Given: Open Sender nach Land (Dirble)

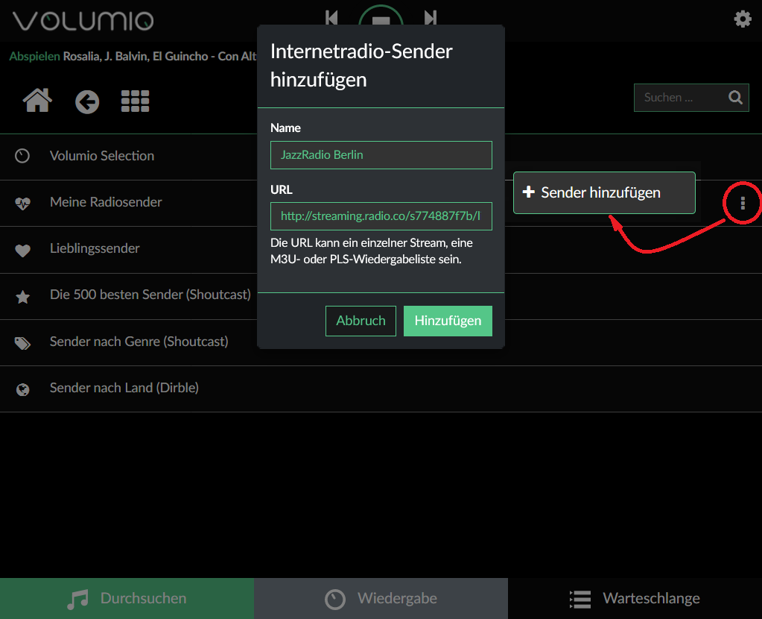Looking at the screenshot, I should 124,388.
